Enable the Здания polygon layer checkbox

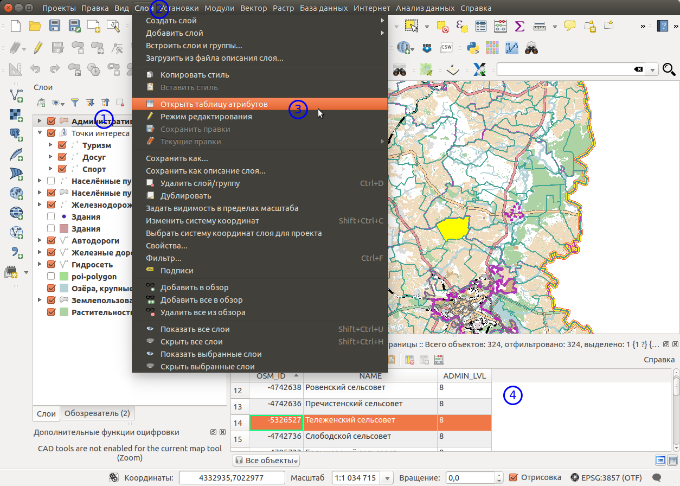coord(52,229)
